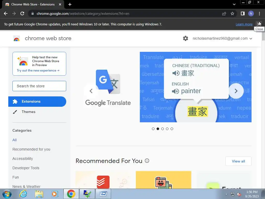Open the Fun category
Image resolution: width=265 pixels, height=199 pixels.
[x=16, y=177]
